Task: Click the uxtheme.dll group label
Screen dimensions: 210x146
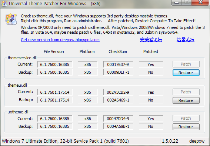Action: coord(18,112)
